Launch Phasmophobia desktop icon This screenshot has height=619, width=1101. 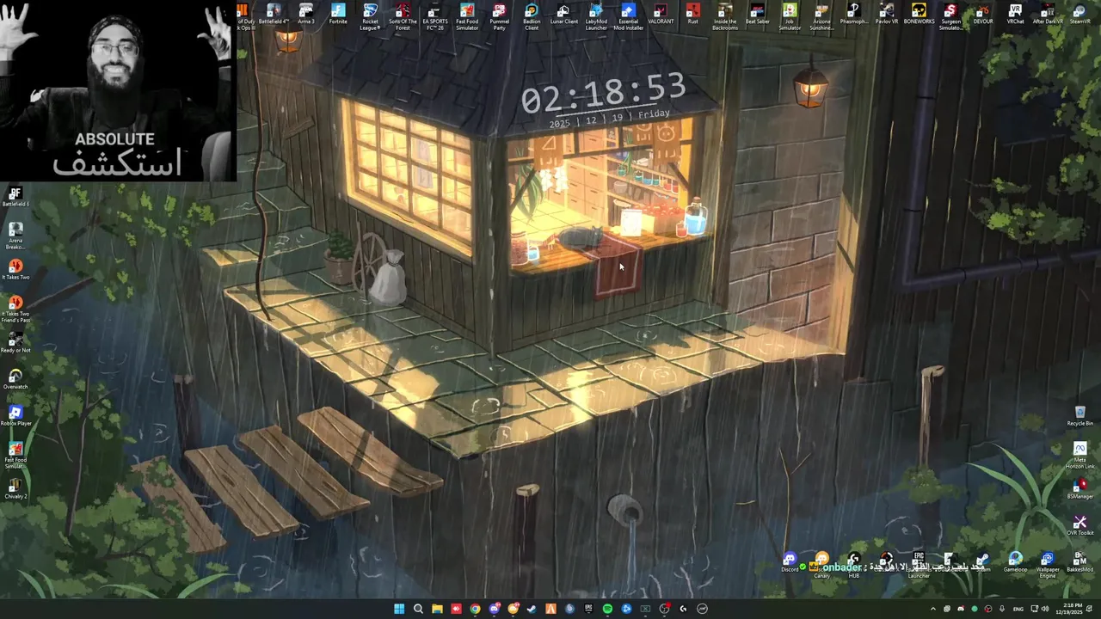(854, 14)
